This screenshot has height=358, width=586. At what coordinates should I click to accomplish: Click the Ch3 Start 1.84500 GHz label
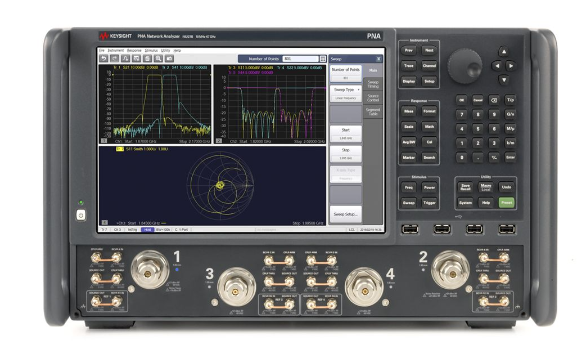[x=138, y=223]
